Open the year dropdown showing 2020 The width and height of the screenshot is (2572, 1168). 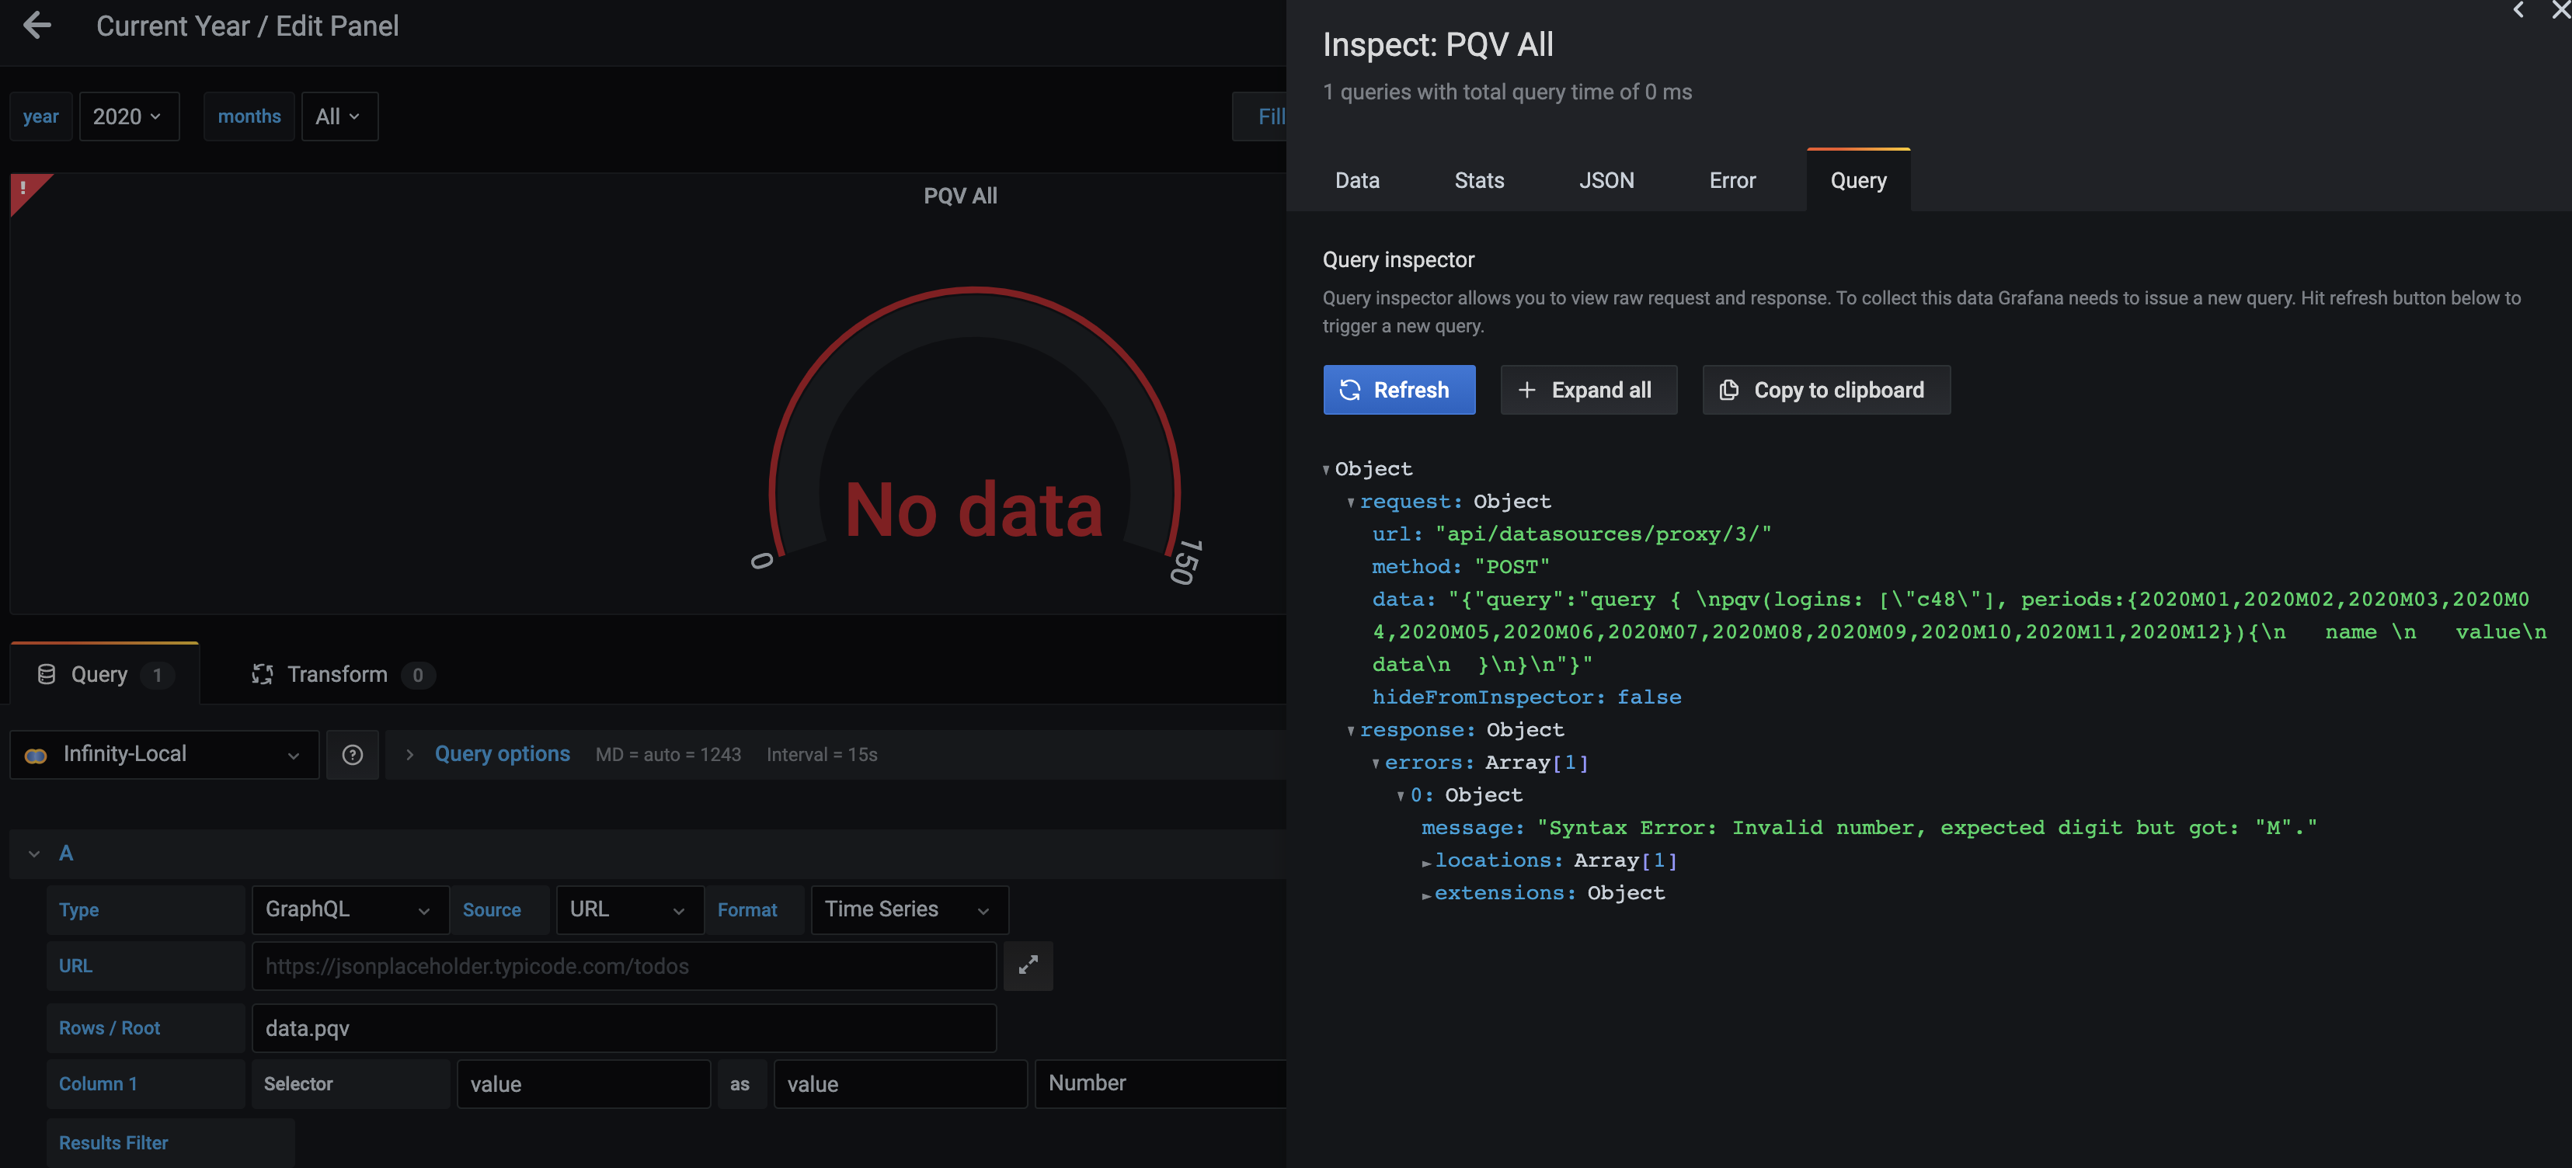point(129,116)
